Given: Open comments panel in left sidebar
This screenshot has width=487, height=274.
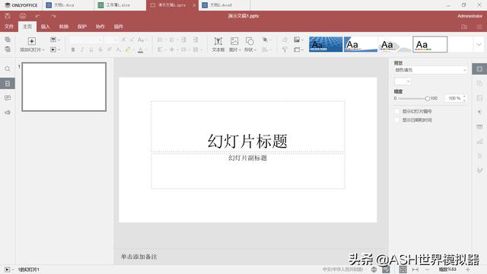Looking at the screenshot, I should pos(8,98).
